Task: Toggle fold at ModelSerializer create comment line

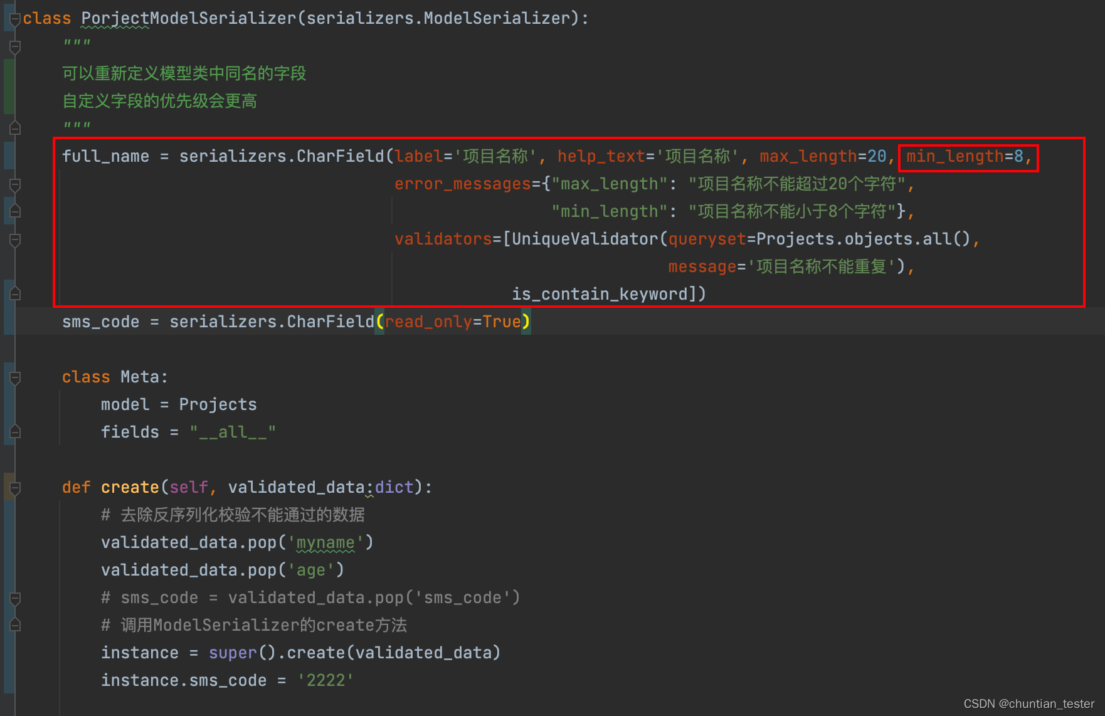Action: point(15,625)
